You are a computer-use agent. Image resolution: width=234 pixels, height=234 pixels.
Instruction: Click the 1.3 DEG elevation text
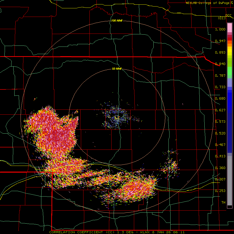(x=125, y=232)
